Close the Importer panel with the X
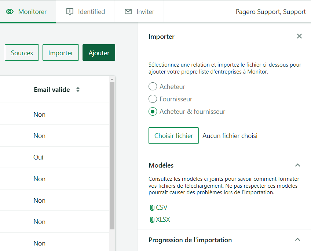This screenshot has width=311, height=251. click(x=299, y=36)
